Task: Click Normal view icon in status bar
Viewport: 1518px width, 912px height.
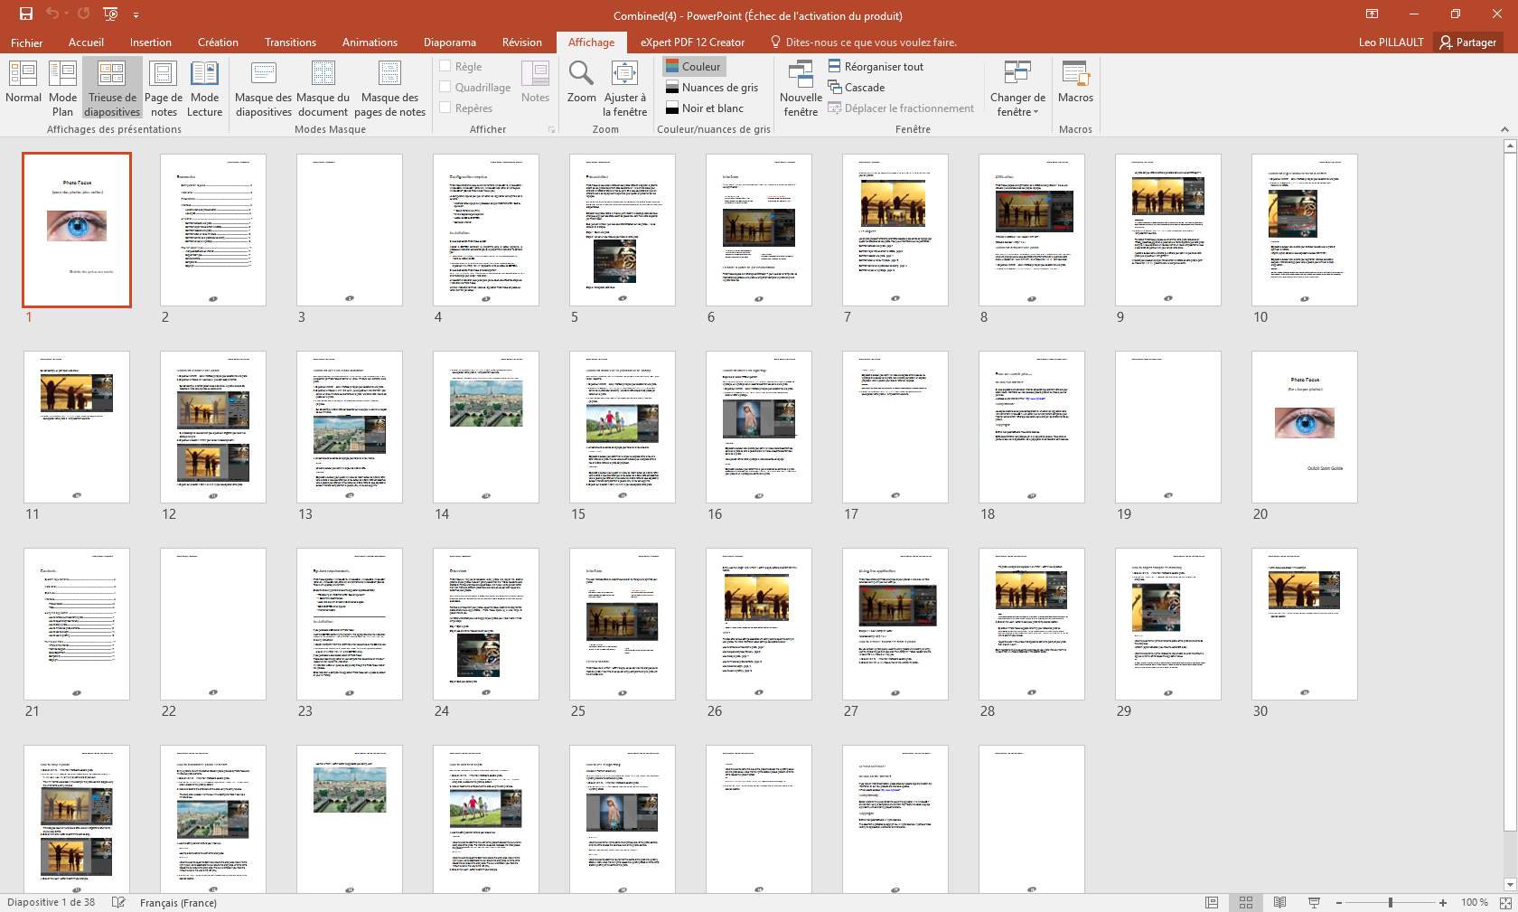Action: [1212, 903]
